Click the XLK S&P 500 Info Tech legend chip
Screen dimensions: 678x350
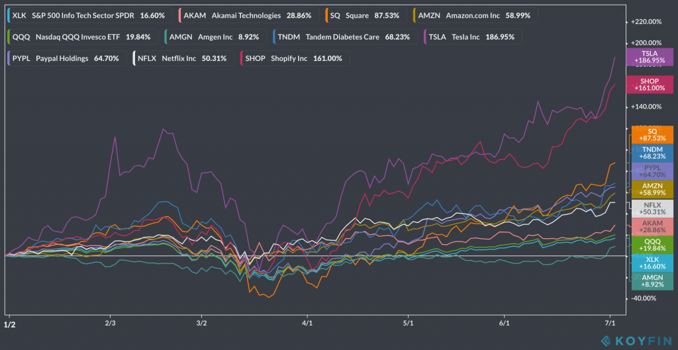point(89,15)
